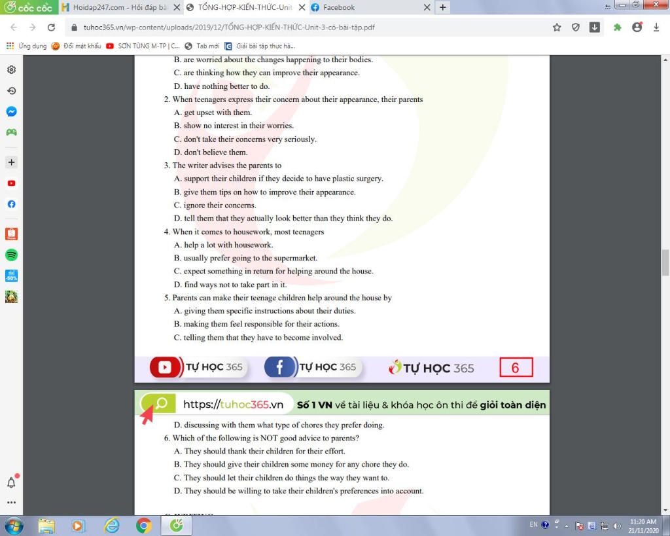Viewport: 670px width, 536px height.
Task: Open Shopee icon in sidebar
Action: [x=12, y=234]
